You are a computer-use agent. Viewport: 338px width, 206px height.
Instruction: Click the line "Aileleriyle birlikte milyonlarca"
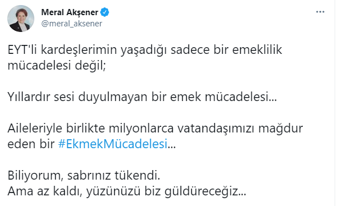point(155,129)
